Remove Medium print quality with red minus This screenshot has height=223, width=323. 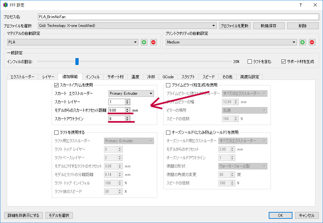[312, 42]
